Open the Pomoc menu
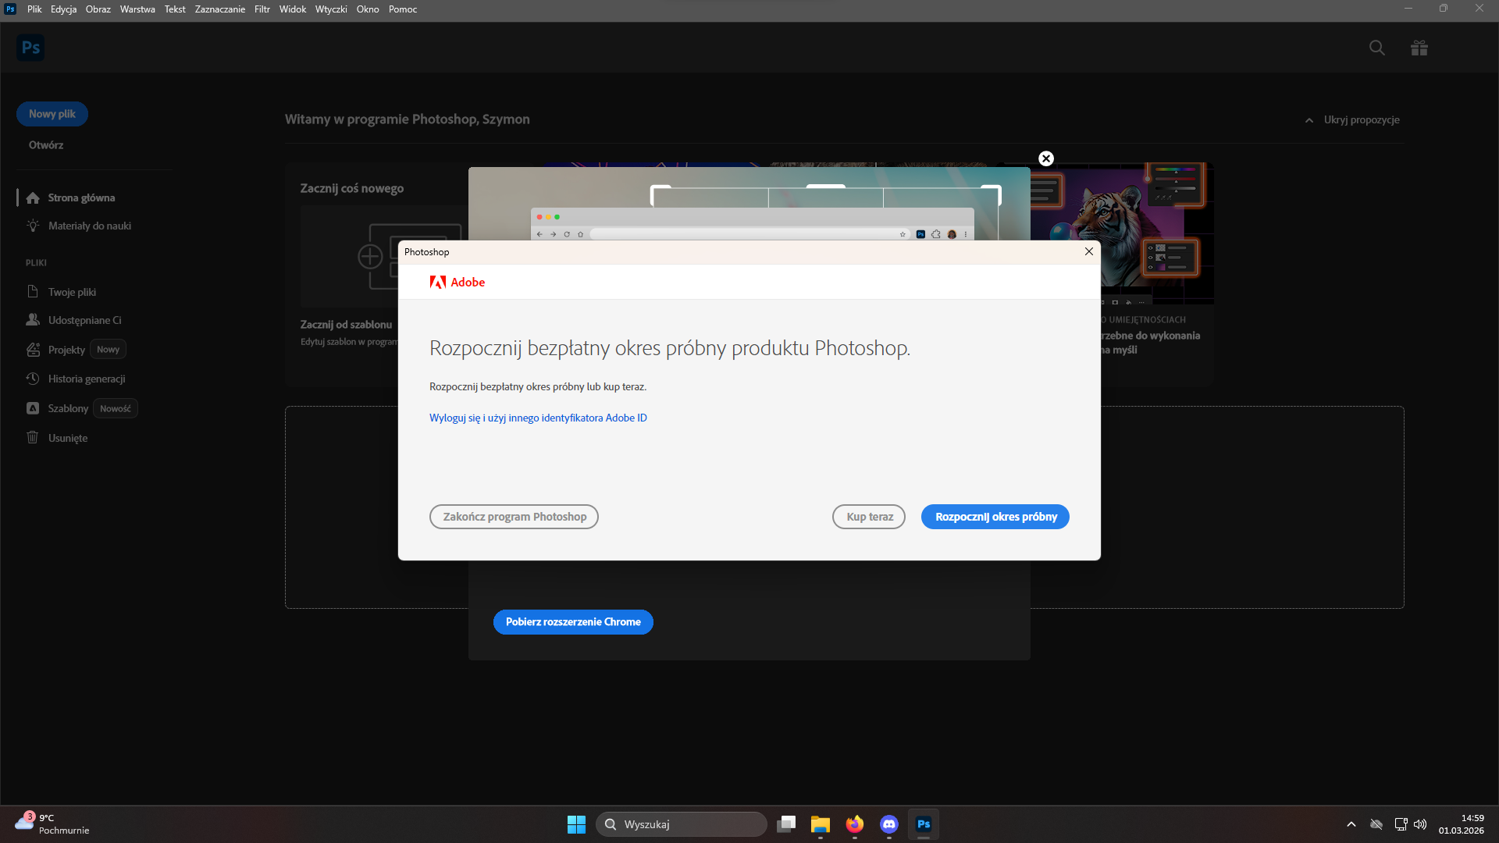The image size is (1499, 843). [403, 9]
